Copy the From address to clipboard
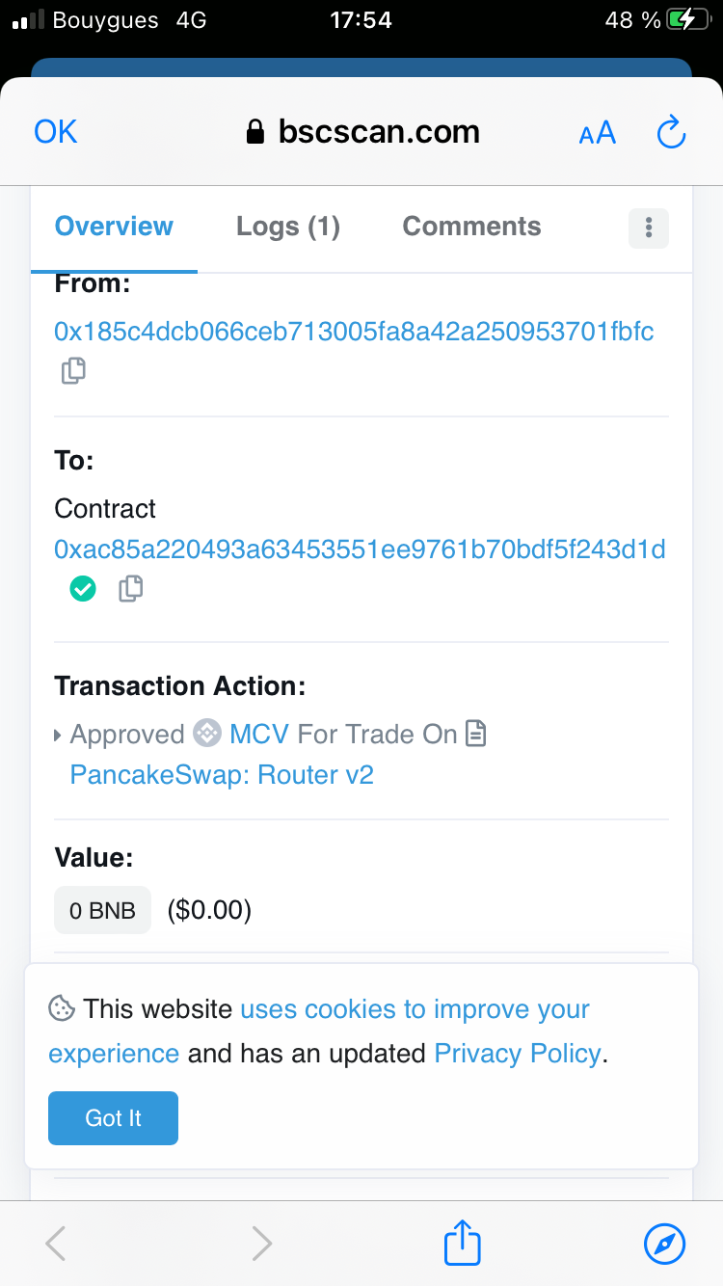The width and height of the screenshot is (723, 1286). (x=73, y=370)
